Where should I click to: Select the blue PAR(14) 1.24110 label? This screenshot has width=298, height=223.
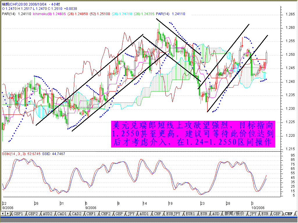[171, 14]
